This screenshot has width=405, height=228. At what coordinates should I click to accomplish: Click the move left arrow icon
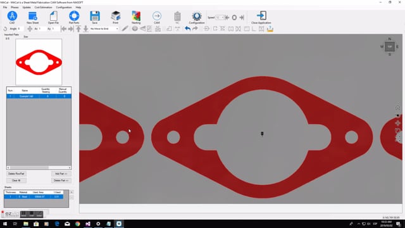[63, 28]
